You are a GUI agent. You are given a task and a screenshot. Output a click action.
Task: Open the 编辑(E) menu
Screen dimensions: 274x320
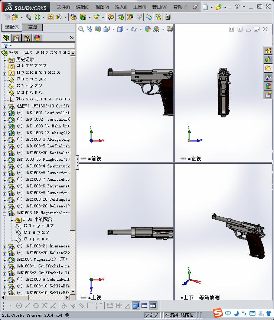pos(83,7)
